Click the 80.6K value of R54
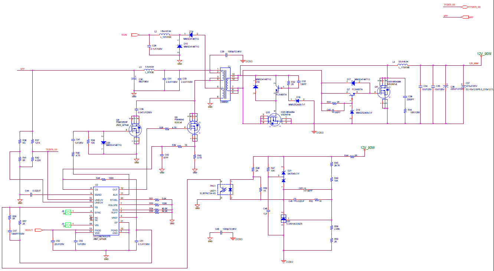 pos(165,209)
